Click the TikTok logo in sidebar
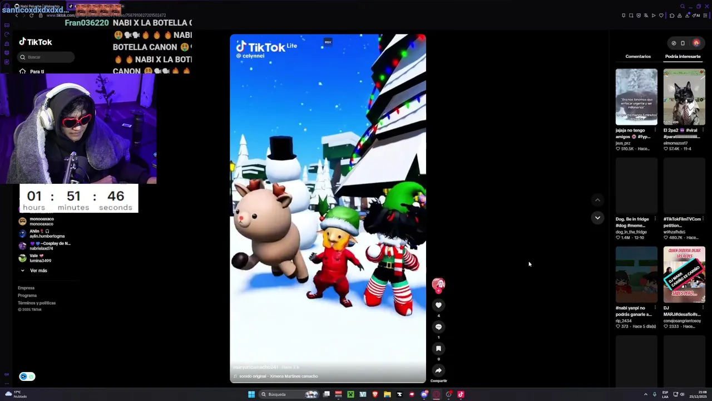Viewport: 712px width, 401px height. [x=36, y=42]
